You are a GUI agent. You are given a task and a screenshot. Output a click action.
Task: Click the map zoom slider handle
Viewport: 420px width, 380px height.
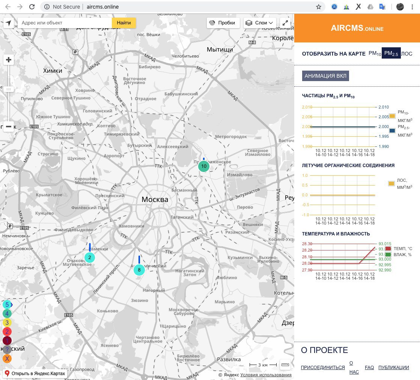coord(9,89)
